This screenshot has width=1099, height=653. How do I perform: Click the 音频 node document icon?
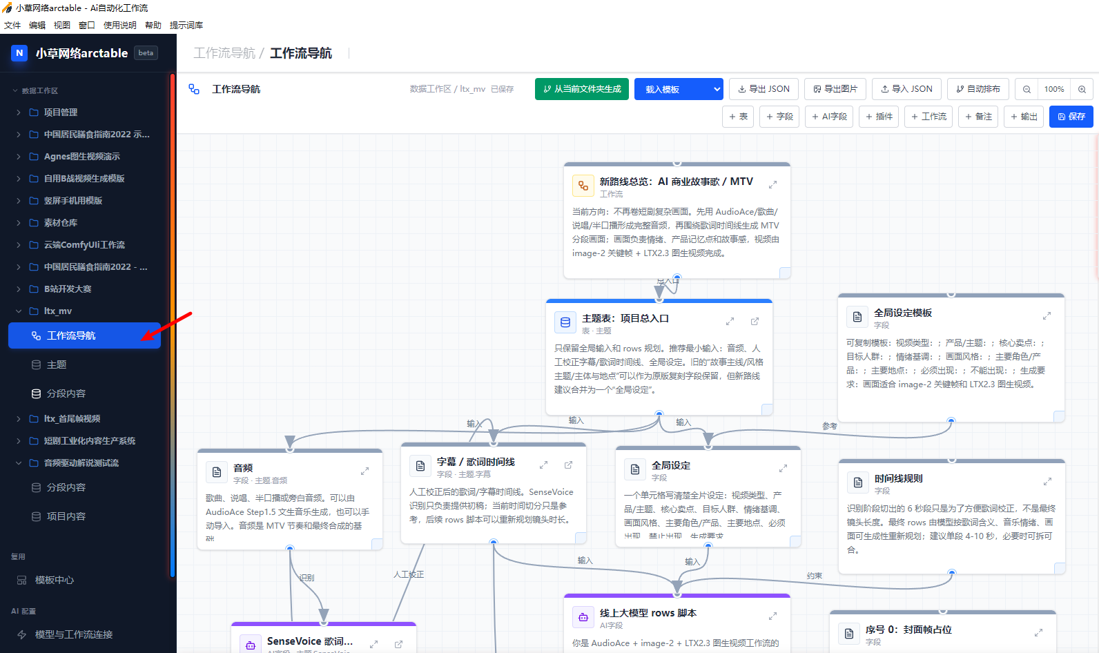[217, 472]
